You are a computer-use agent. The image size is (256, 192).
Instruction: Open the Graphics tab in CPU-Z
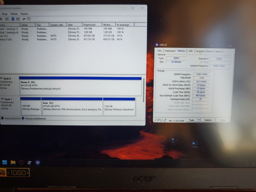pos(200,51)
